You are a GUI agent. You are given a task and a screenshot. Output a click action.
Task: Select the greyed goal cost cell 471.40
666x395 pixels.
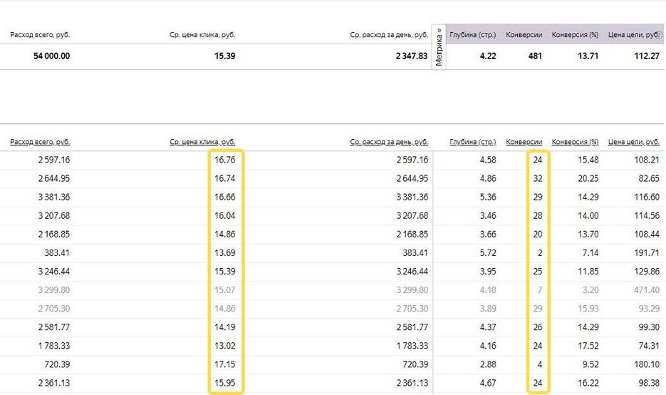coord(647,290)
